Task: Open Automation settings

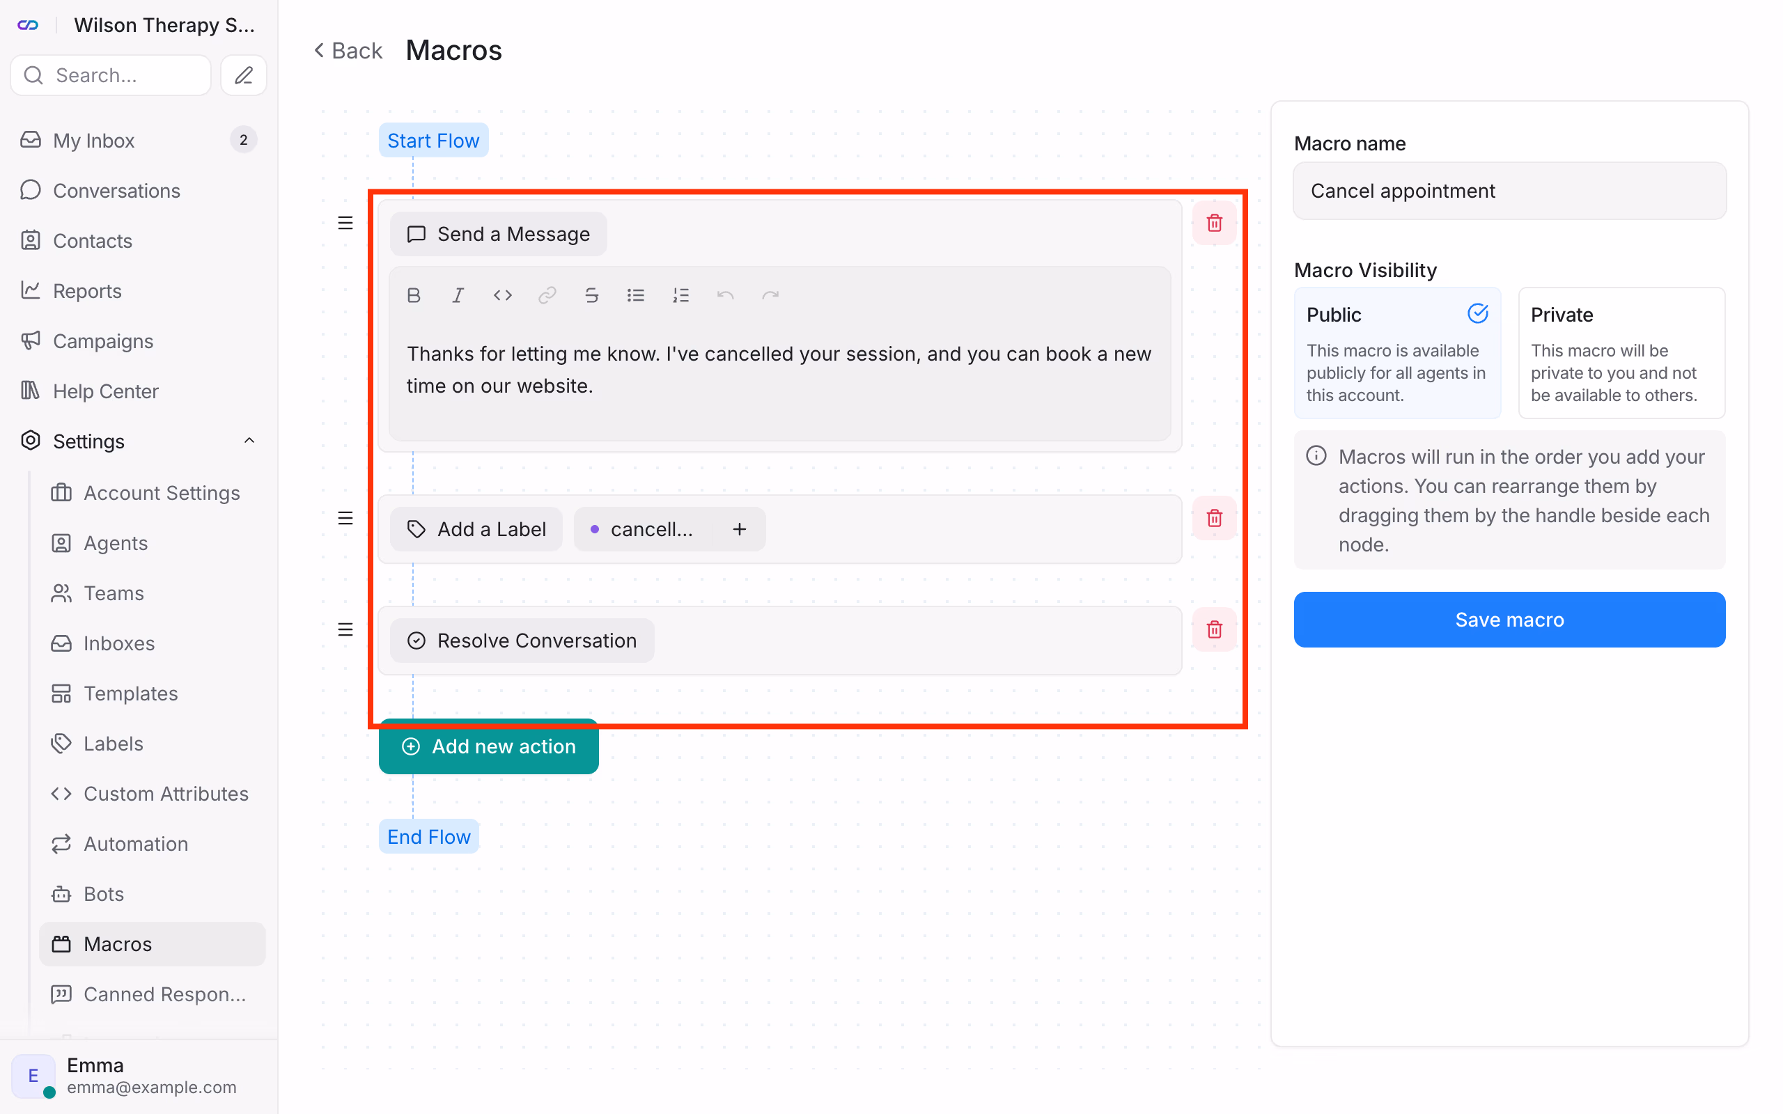Action: pos(153,844)
